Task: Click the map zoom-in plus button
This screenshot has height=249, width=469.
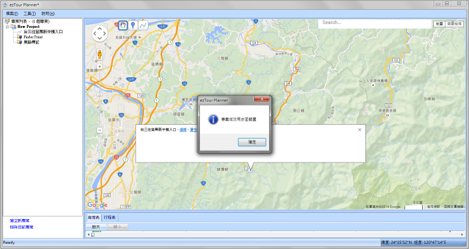Action: coord(100,67)
